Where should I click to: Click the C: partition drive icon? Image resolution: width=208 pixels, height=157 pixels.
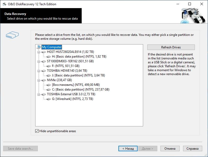pyautogui.click(x=49, y=89)
